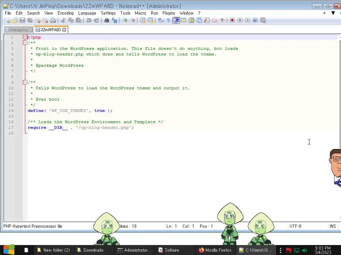Zoom out with the magnifier minus icon
This screenshot has width=341, height=255.
(x=133, y=20)
